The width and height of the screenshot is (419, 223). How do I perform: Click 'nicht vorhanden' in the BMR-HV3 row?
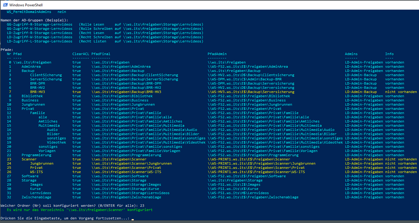401,92
